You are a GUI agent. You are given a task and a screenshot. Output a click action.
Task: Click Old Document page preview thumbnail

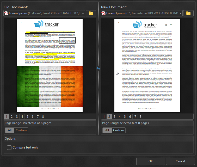(x=50, y=65)
